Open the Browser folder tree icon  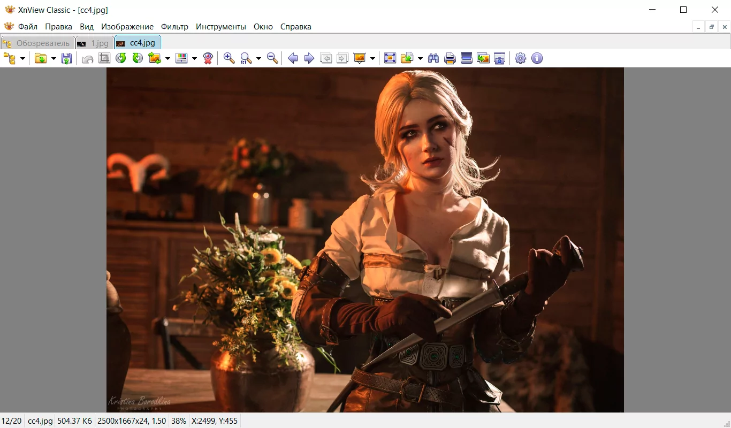point(10,58)
